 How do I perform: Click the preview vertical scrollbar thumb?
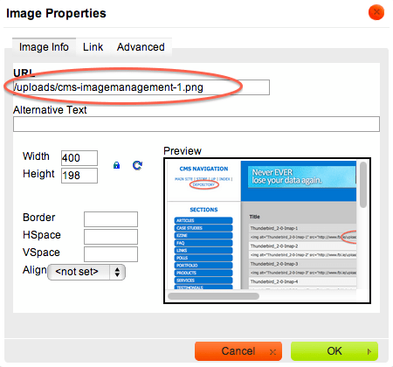(363, 184)
